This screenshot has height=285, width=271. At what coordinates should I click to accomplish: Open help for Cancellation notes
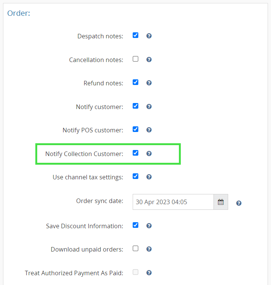(x=149, y=60)
